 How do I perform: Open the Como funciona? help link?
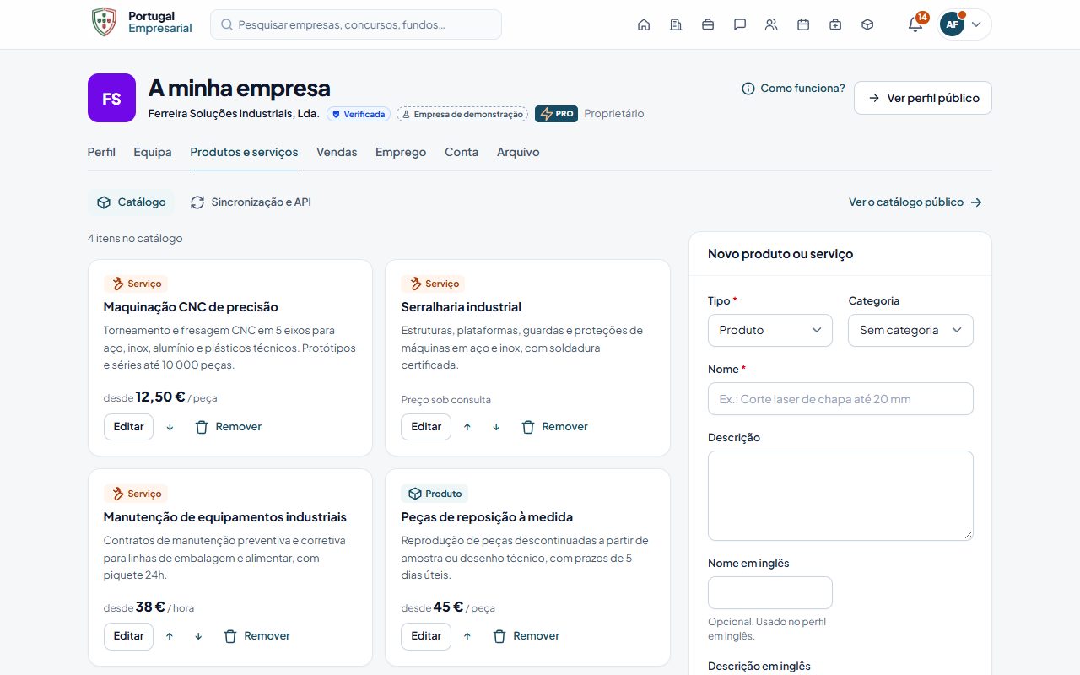[x=793, y=88]
